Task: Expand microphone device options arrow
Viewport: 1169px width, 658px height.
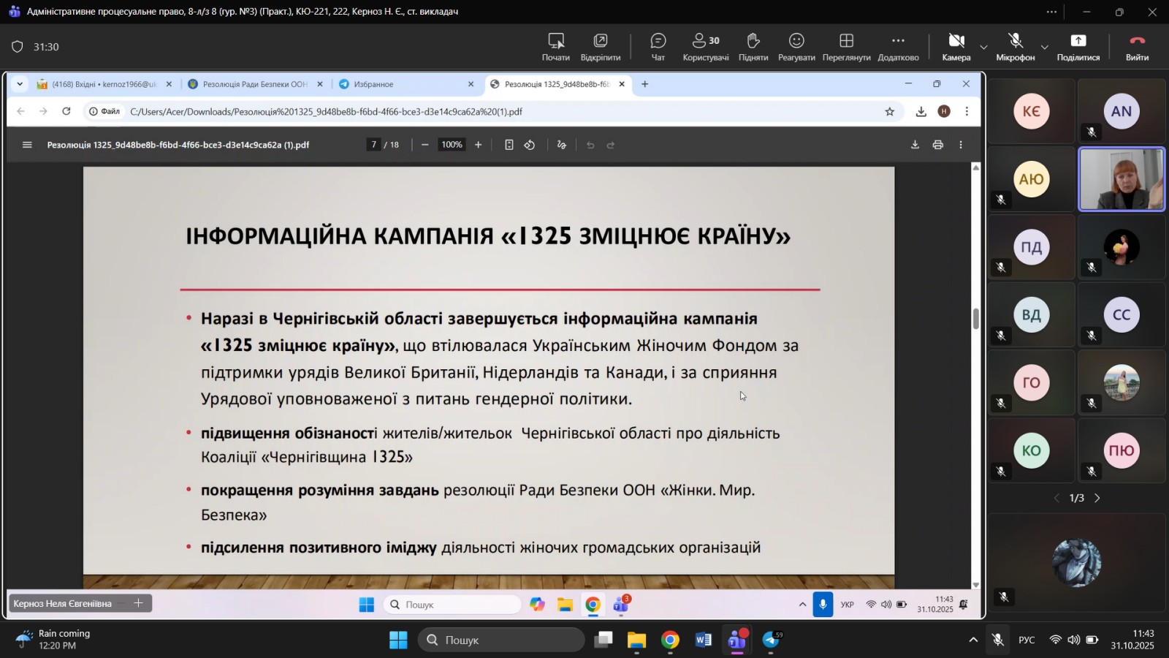Action: [x=1044, y=48]
